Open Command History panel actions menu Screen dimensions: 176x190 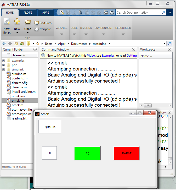point(169,112)
